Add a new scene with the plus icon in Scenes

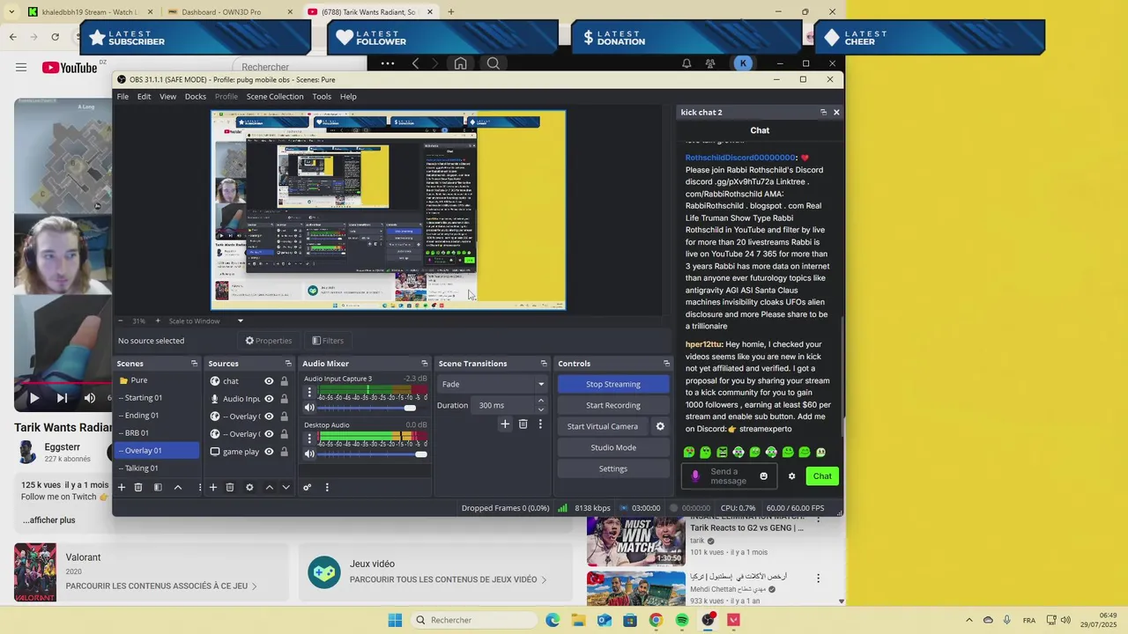click(x=122, y=487)
